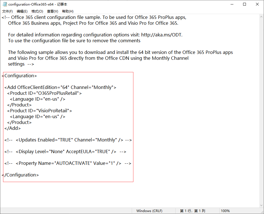Minimize the Notepad window
The width and height of the screenshot is (264, 214).
click(x=232, y=4)
